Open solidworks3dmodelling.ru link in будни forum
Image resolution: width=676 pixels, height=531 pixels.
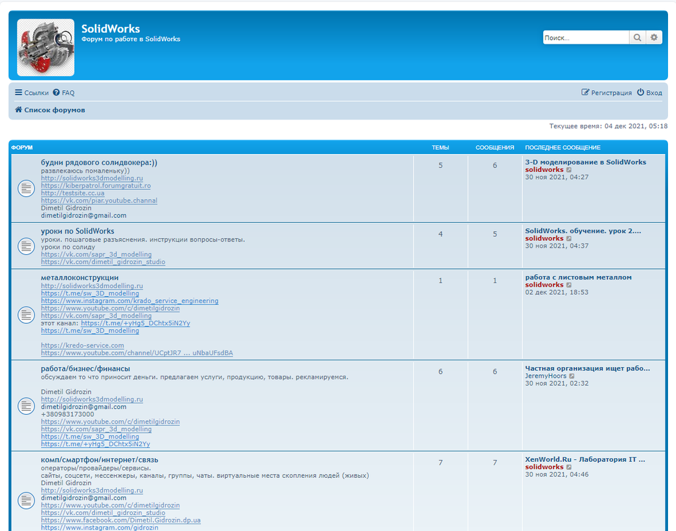92,178
